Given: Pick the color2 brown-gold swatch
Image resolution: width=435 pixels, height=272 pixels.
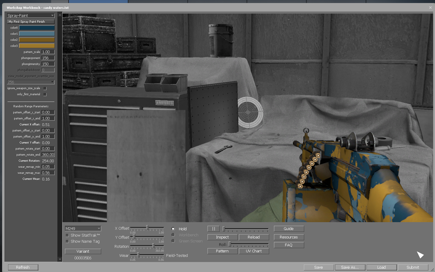Looking at the screenshot, I should click(37, 40).
